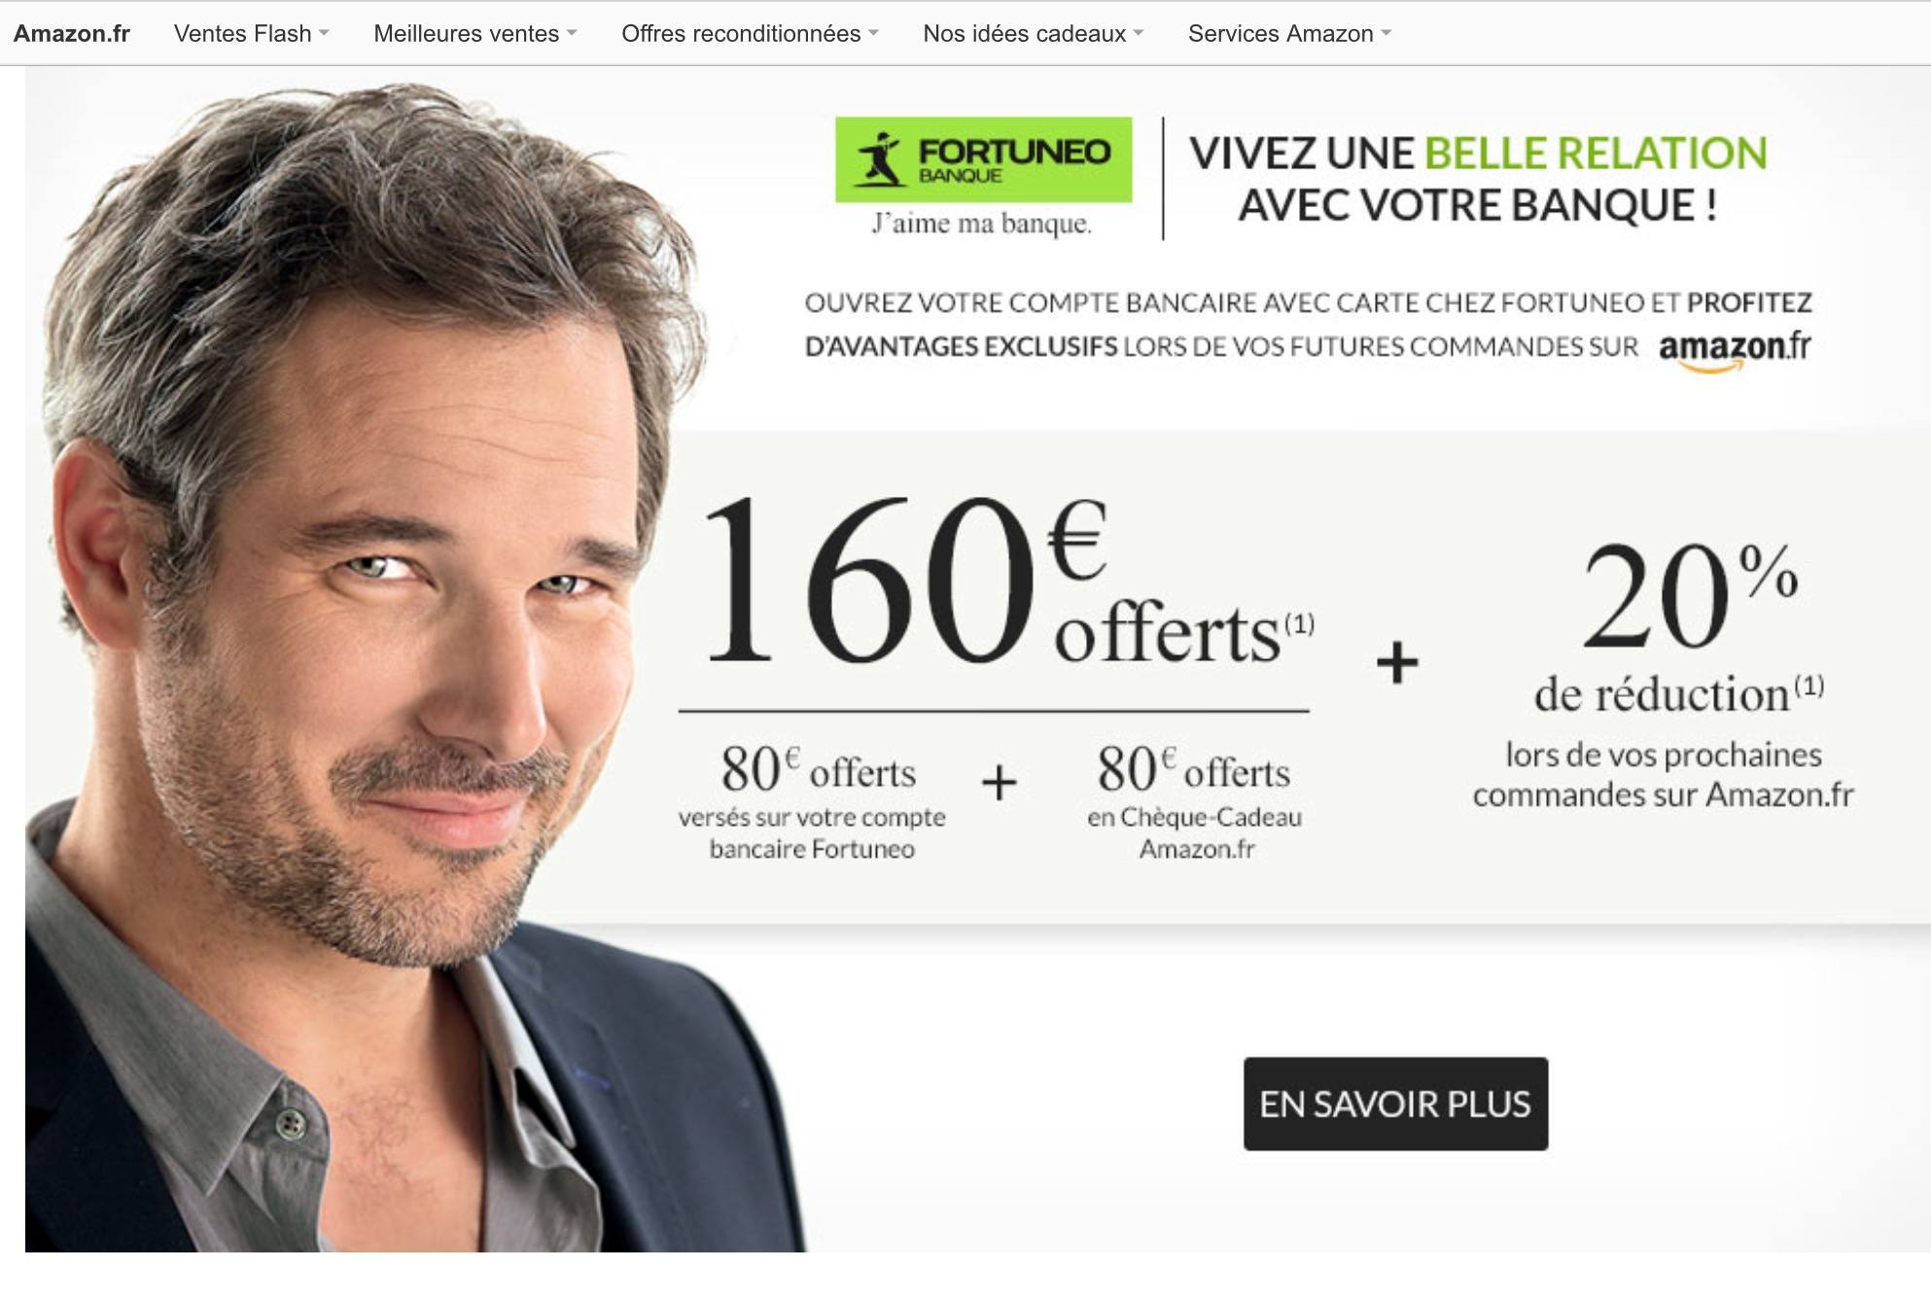Click the amazon.fr logo in banner
Viewport: 1931px width, 1303px height.
1735,351
